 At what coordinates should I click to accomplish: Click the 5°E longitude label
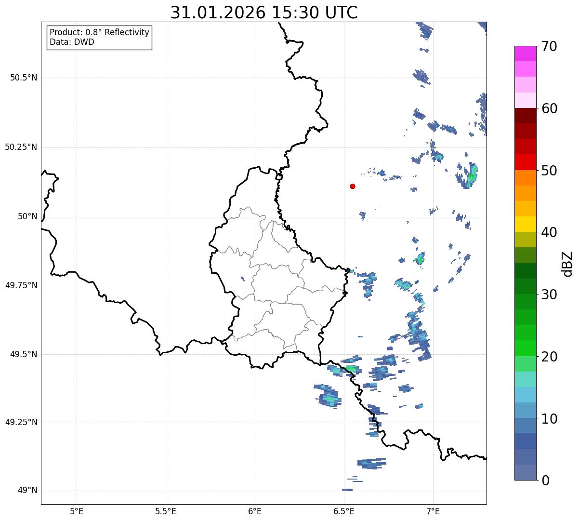coord(77,511)
